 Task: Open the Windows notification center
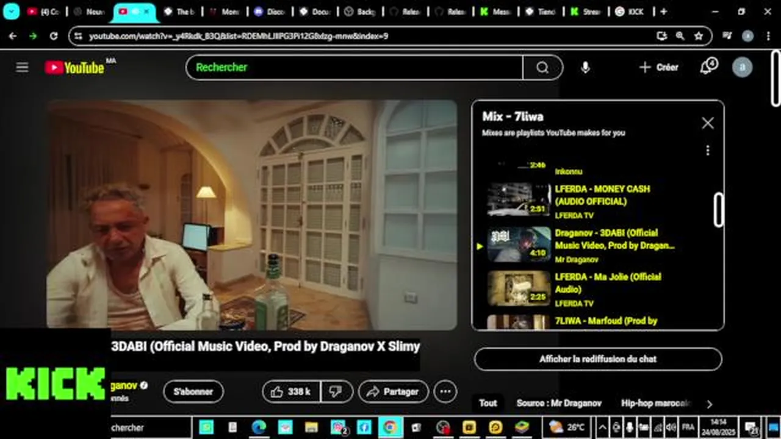pos(752,427)
